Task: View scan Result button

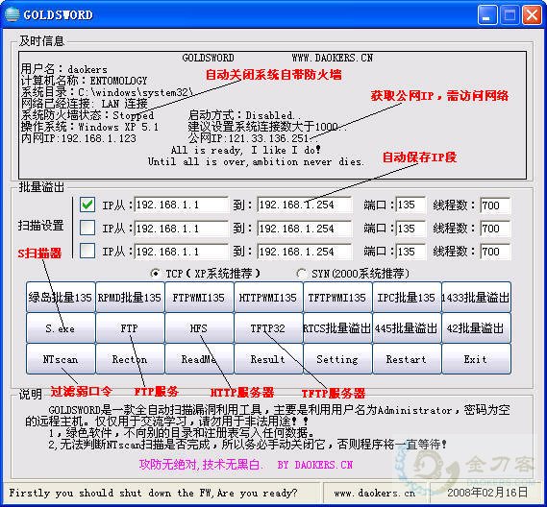Action: pos(268,359)
